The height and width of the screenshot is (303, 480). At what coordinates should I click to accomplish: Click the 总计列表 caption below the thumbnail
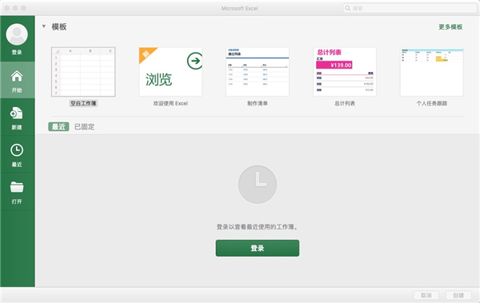pos(345,103)
